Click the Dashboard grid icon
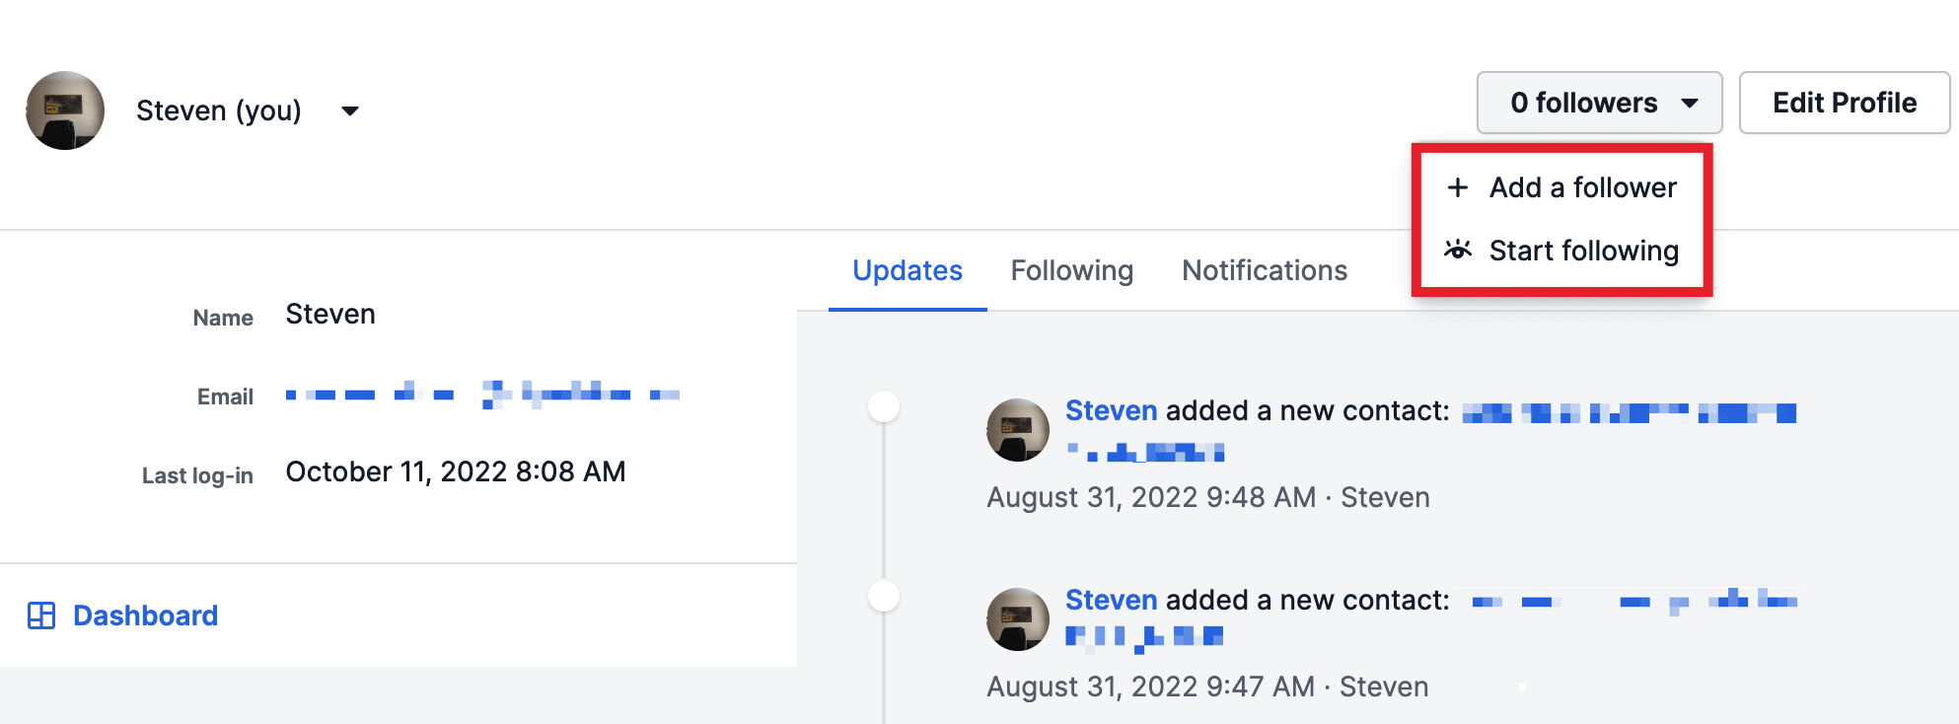Viewport: 1959px width, 724px height. coord(41,615)
